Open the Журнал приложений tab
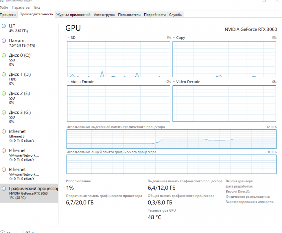Screen dimensions: 282x233 [x=73, y=15]
